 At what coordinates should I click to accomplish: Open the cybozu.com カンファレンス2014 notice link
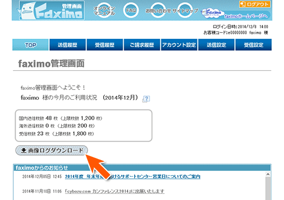point(115,191)
